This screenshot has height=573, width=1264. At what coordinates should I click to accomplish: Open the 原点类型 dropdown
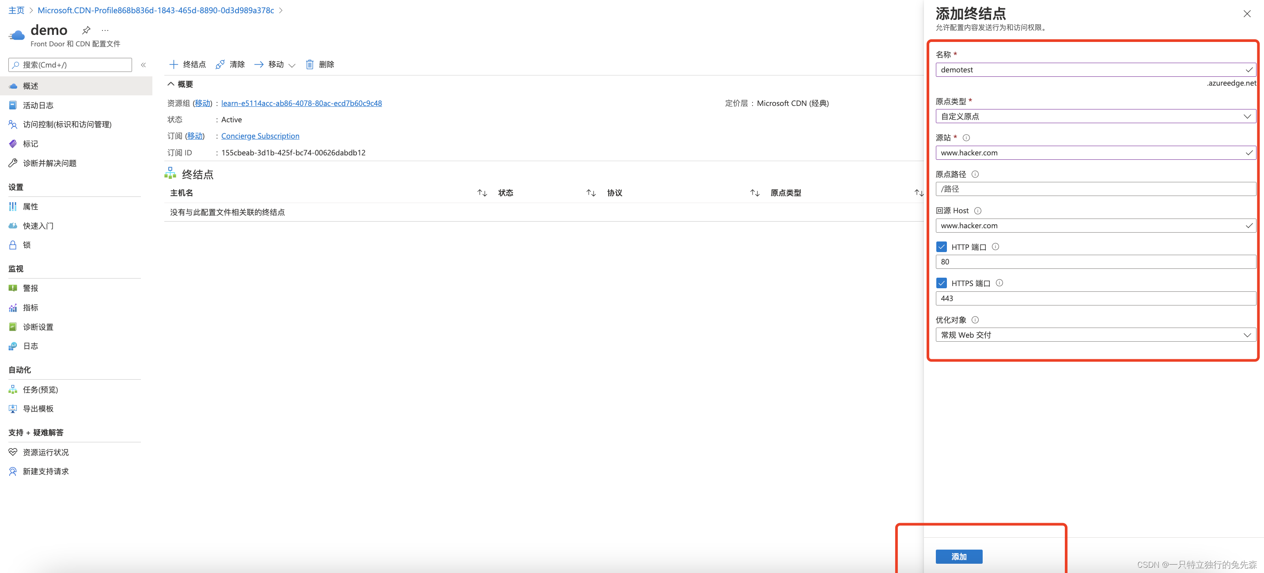1095,116
